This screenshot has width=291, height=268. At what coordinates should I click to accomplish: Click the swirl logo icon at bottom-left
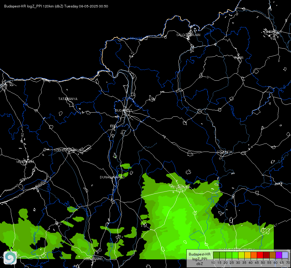pos(10,258)
